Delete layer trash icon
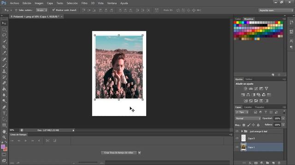The image size is (295, 165). point(279,163)
